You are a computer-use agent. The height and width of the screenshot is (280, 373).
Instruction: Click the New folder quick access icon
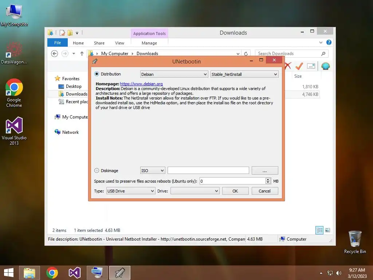tap(70, 33)
